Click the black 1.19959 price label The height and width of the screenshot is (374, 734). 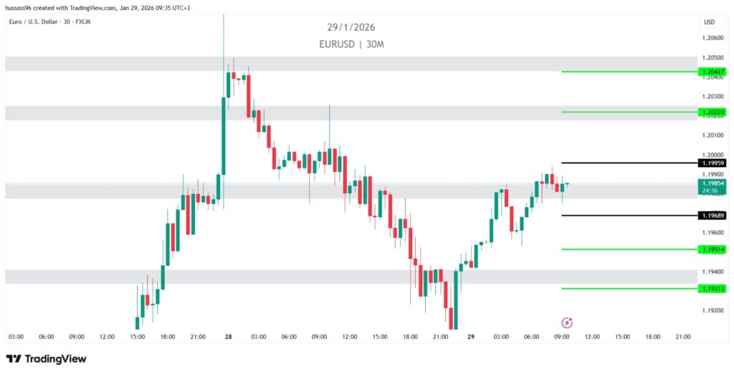714,163
